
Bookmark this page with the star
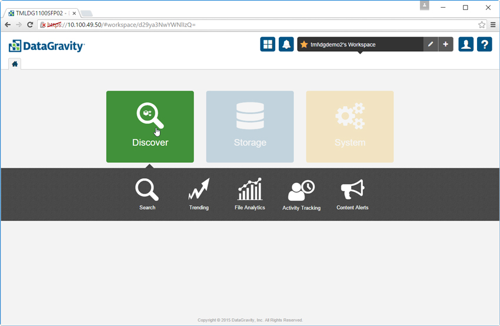tap(482, 25)
